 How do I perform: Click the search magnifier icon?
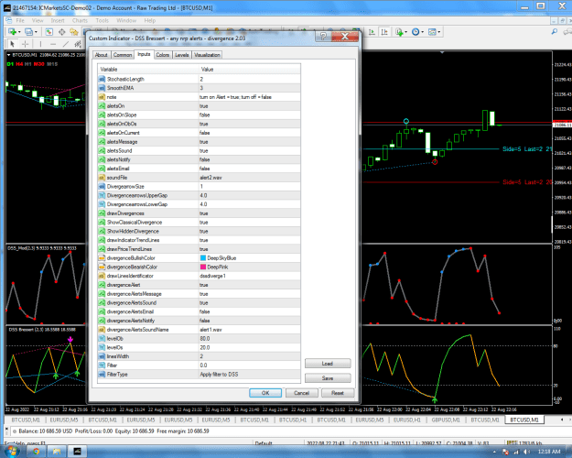(x=554, y=32)
